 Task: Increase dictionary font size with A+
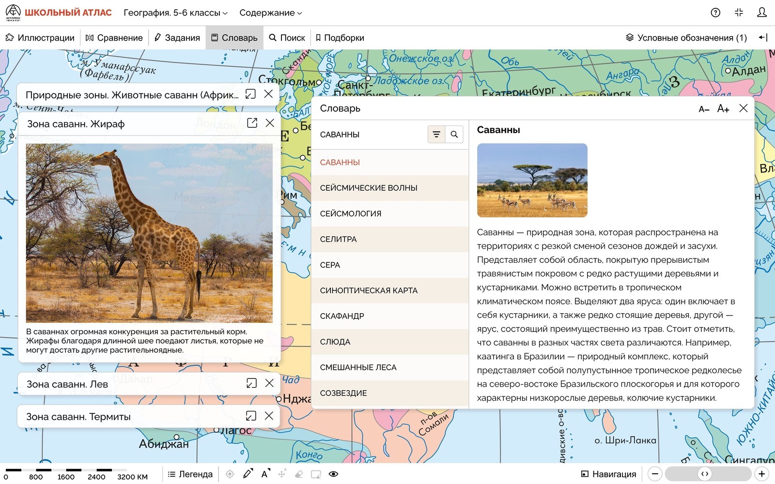coord(723,109)
